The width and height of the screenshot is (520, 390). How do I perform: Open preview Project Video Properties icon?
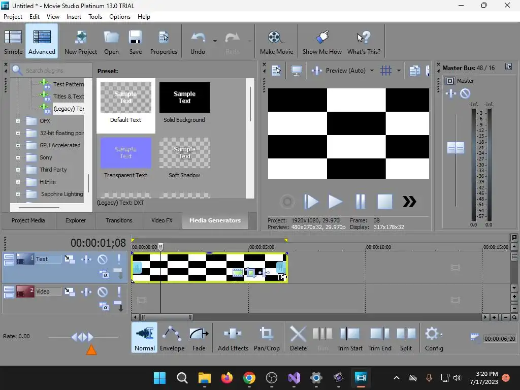(x=276, y=70)
